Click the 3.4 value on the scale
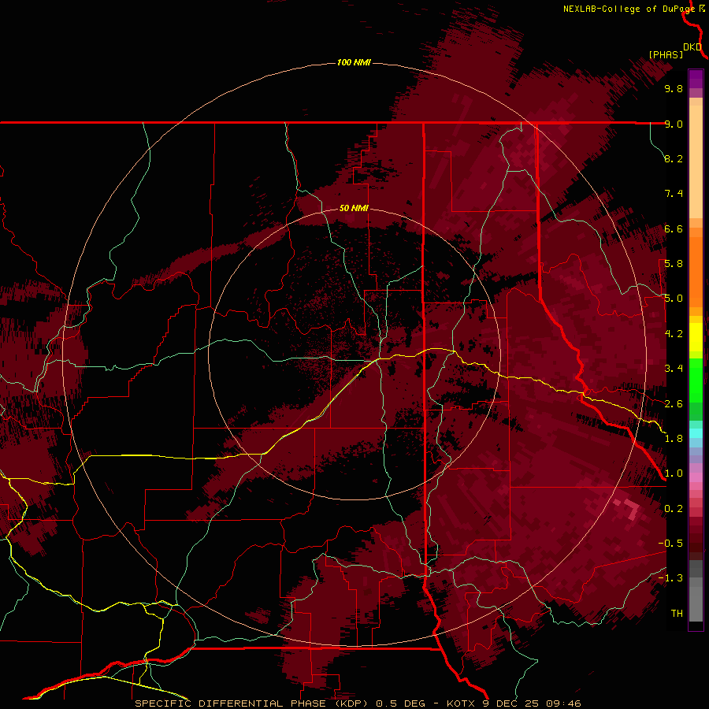This screenshot has height=709, width=709. click(x=674, y=369)
